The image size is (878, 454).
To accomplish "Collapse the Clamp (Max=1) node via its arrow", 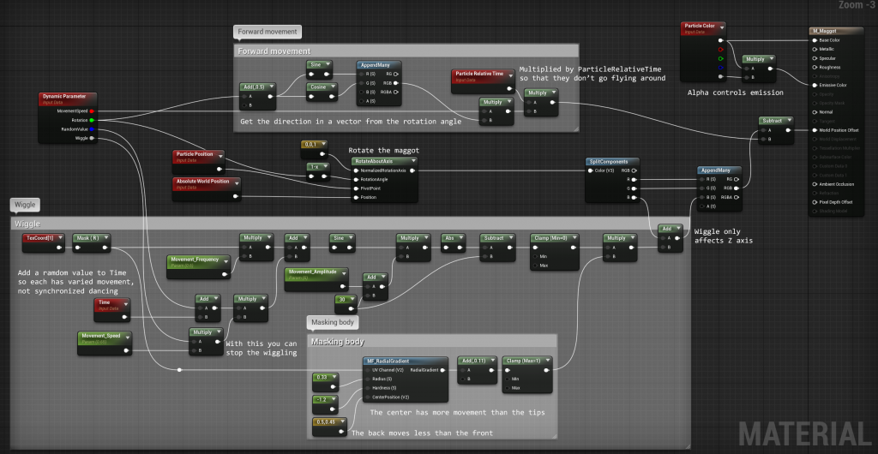I will (x=547, y=361).
